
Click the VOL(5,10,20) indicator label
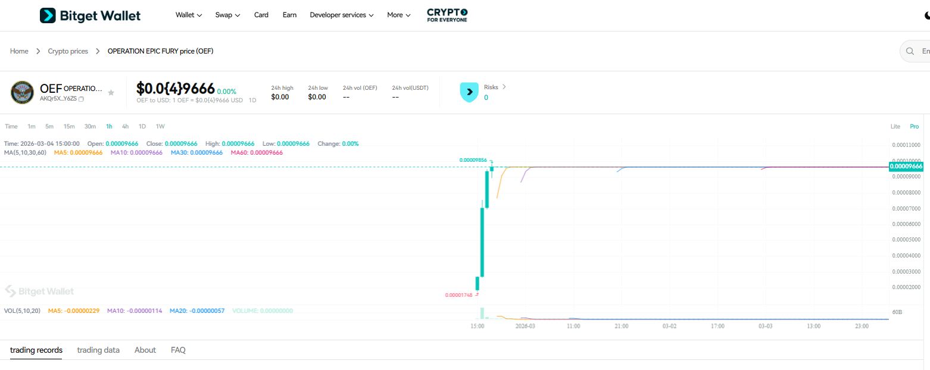pos(22,311)
